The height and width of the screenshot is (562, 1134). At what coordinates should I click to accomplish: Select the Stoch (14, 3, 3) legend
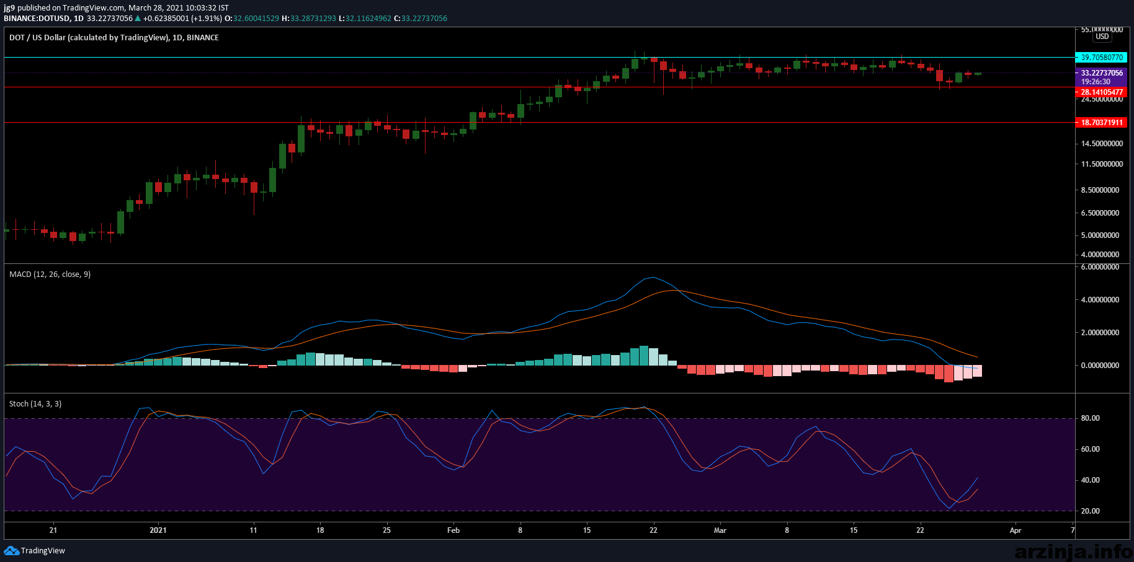[35, 403]
